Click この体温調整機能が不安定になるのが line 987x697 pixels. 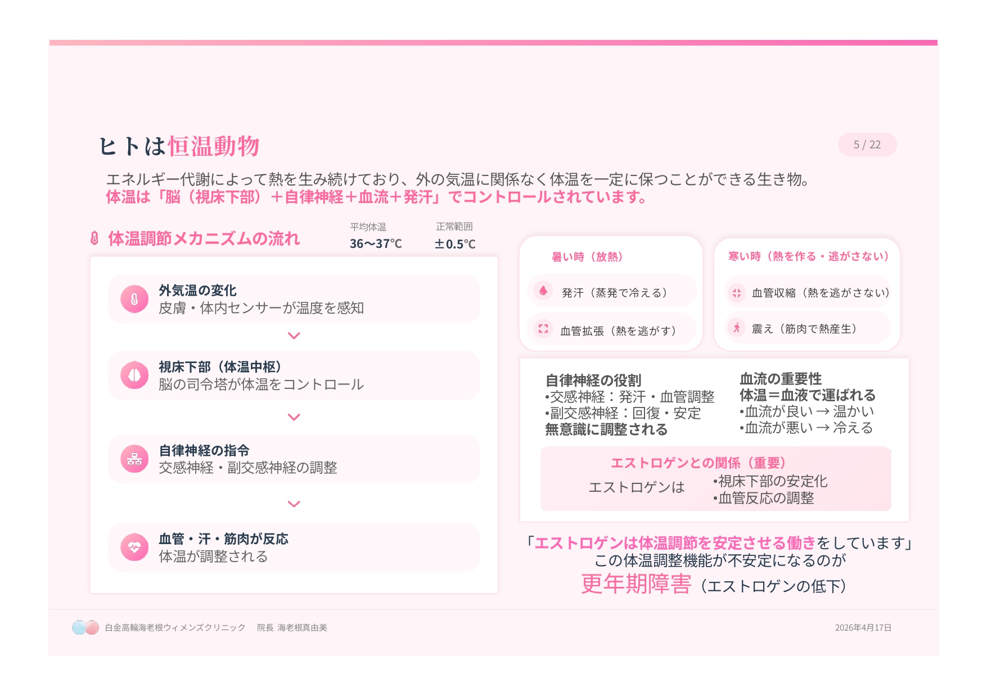point(720,560)
